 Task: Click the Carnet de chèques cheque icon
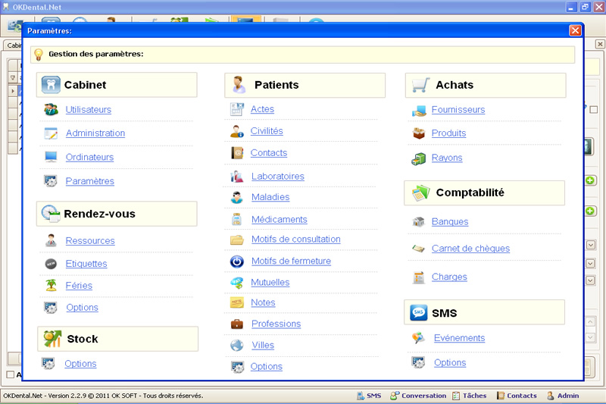419,249
